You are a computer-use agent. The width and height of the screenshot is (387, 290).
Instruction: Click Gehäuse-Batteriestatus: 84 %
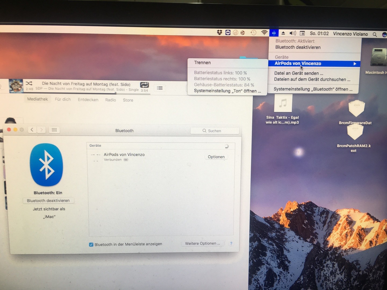coord(224,85)
